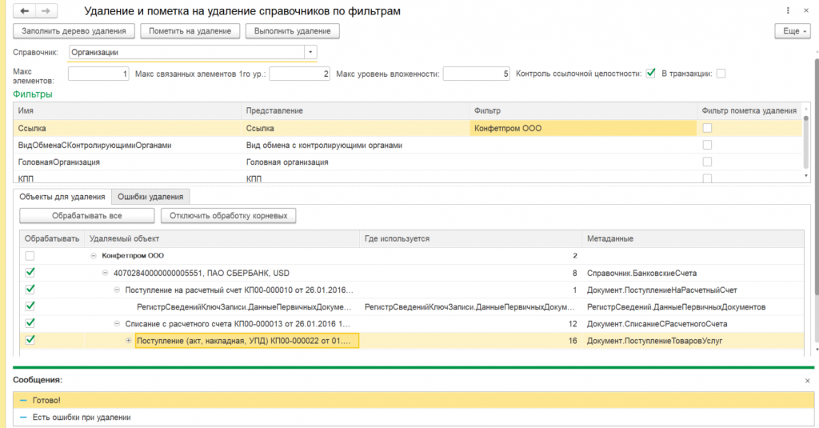
Task: Tick the deletion mark filter for Ссылка
Action: [707, 128]
